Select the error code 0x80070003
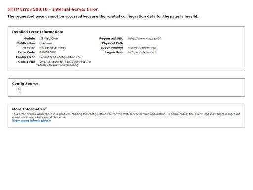Screen dimensions: 253x190 (x=48, y=52)
